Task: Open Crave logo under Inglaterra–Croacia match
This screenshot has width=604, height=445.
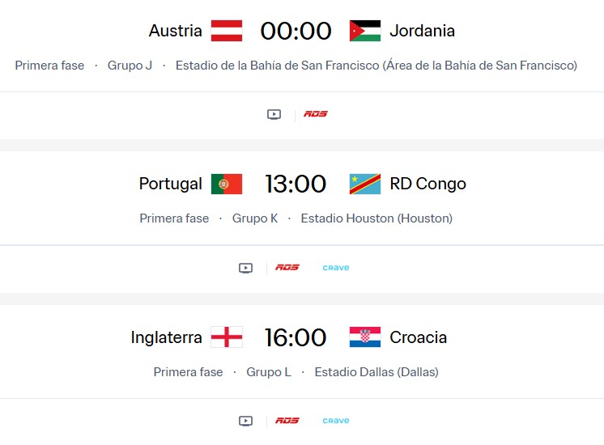Action: click(x=336, y=421)
